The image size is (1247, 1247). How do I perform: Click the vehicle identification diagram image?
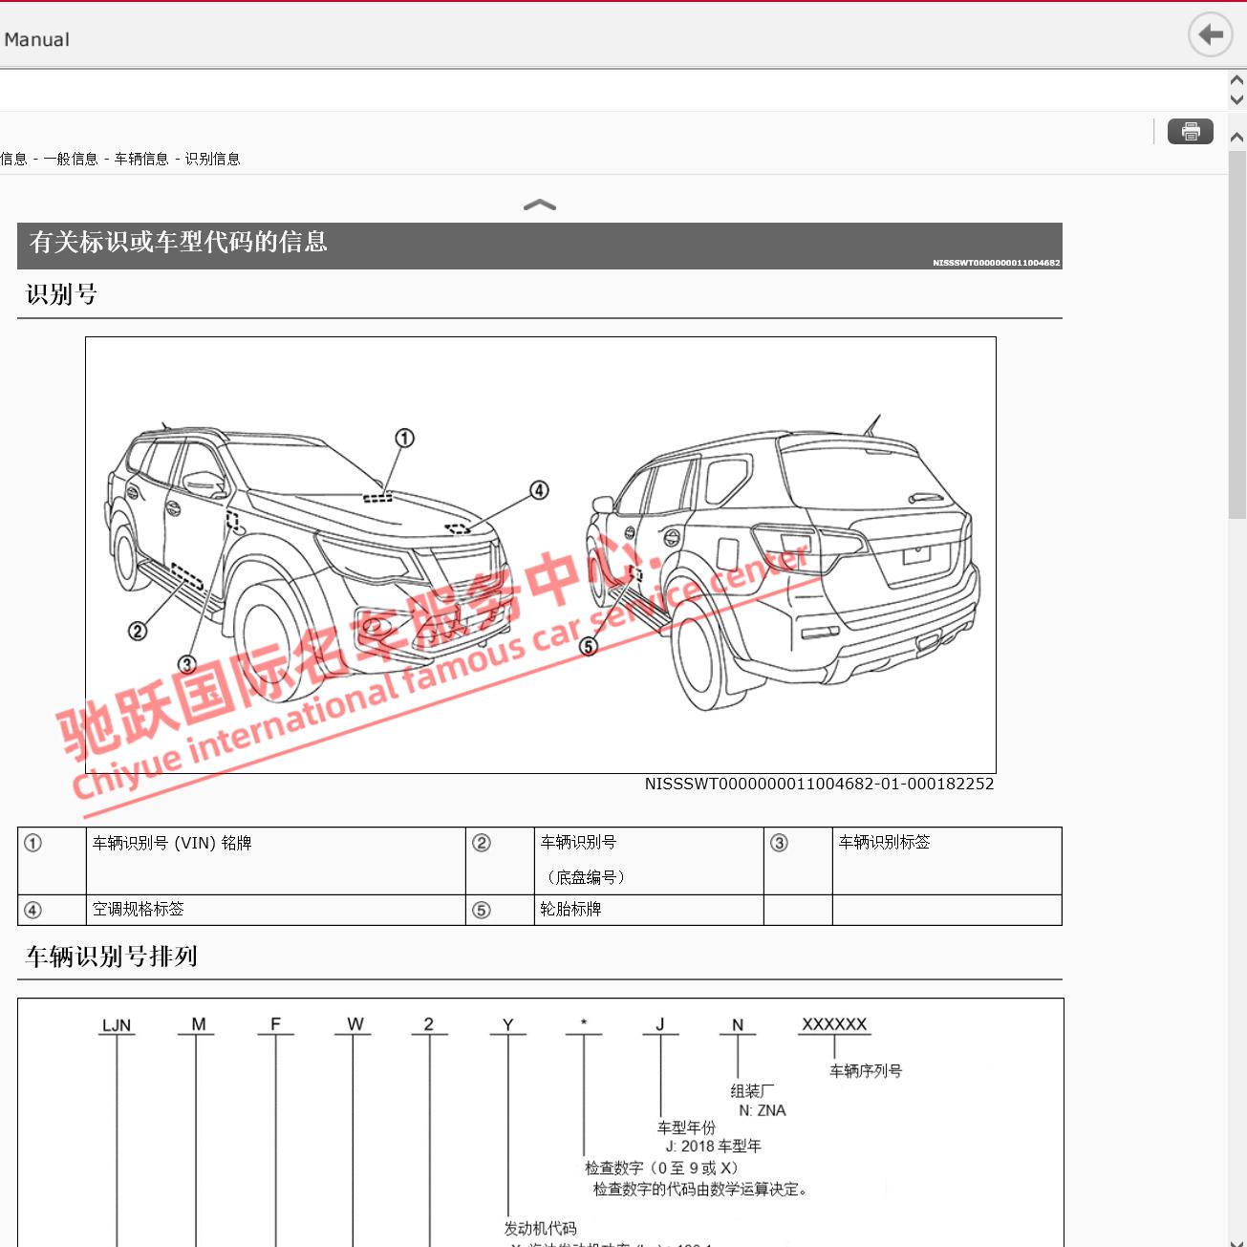[x=540, y=554]
